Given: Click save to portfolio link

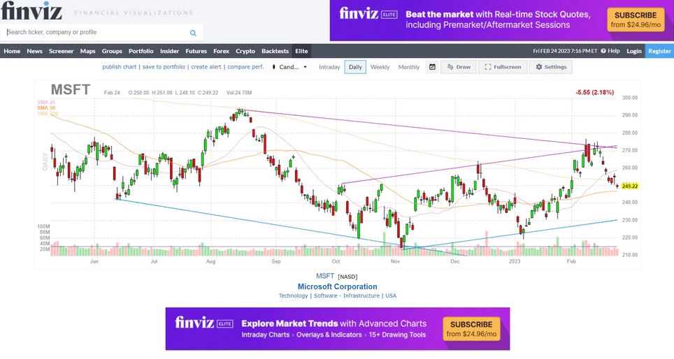Looking at the screenshot, I should coord(164,67).
